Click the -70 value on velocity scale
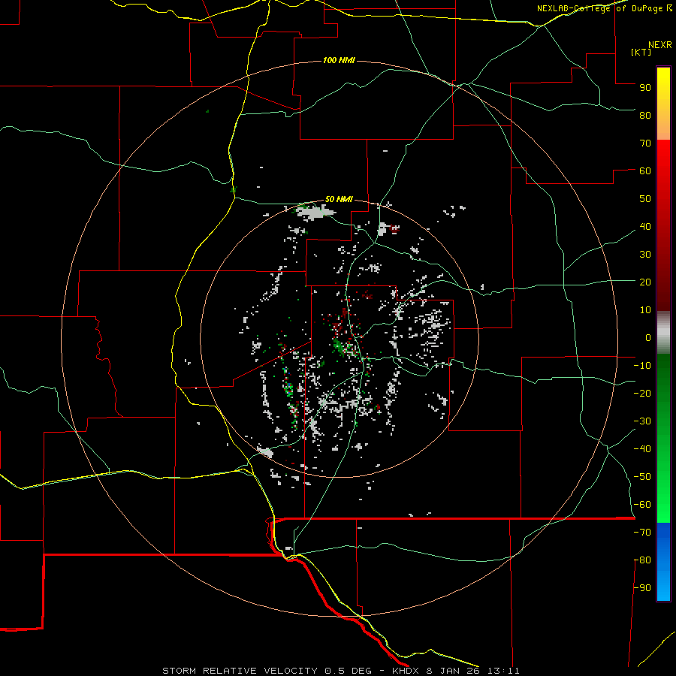Screen dimensions: 676x676 pyautogui.click(x=642, y=533)
